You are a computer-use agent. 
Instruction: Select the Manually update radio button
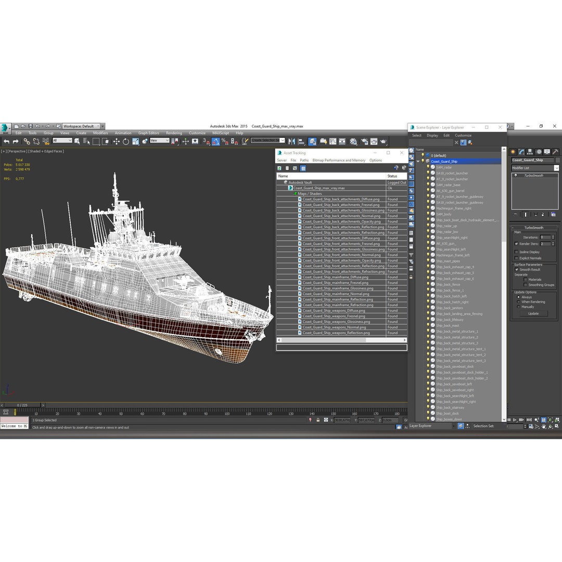(x=518, y=307)
